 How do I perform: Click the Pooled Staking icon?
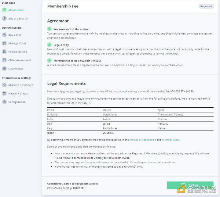point(4,52)
